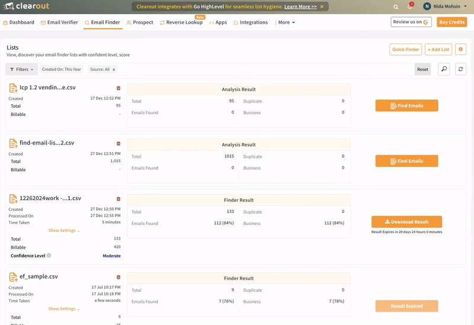This screenshot has height=325, width=474.
Task: Delete the ef_sample.csv list
Action: click(118, 277)
